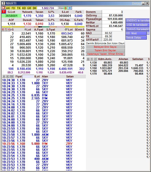Click the purple value 5.630.419
Screen dimensions: 151x172
66,72
